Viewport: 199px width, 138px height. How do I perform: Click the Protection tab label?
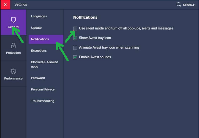(x=13, y=53)
